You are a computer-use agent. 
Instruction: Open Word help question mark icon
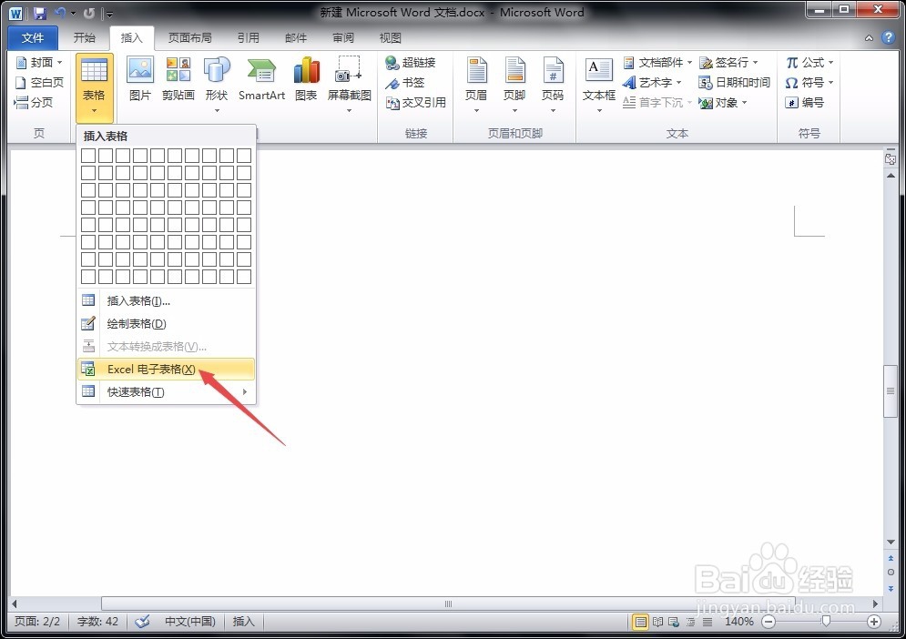pos(888,37)
